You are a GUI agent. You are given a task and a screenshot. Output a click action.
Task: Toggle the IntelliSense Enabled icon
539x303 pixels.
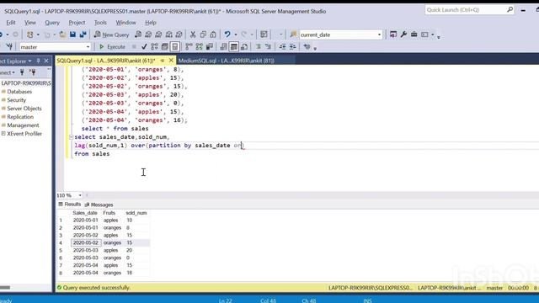(x=175, y=47)
